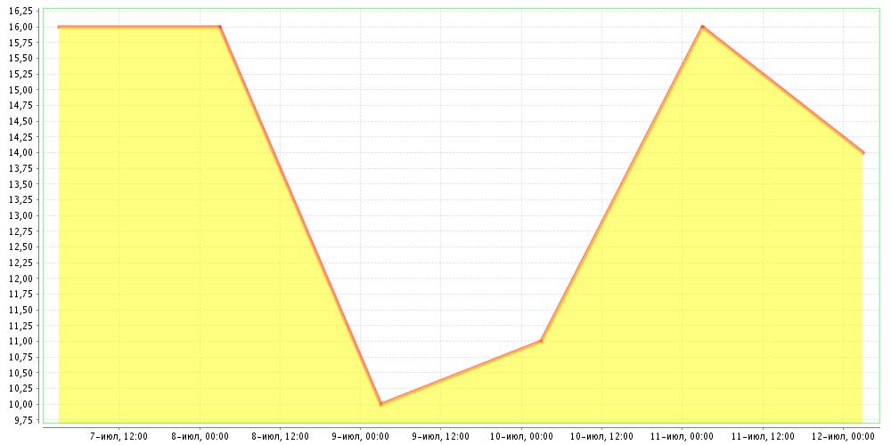Image resolution: width=891 pixels, height=445 pixels.
Task: Select the '8-июл, 00:00' time label
Action: coord(200,436)
